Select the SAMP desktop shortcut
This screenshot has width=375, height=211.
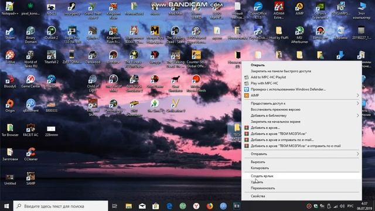30,178
